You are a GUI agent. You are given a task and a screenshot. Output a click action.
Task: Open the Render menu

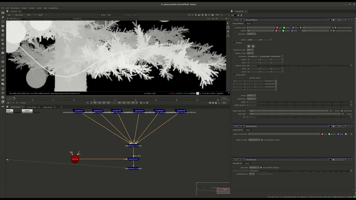click(32, 8)
